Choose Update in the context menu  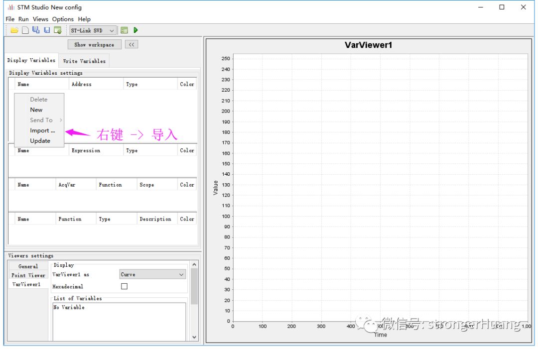39,140
